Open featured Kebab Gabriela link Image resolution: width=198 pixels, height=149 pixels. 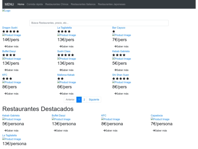pyautogui.click(x=11, y=116)
